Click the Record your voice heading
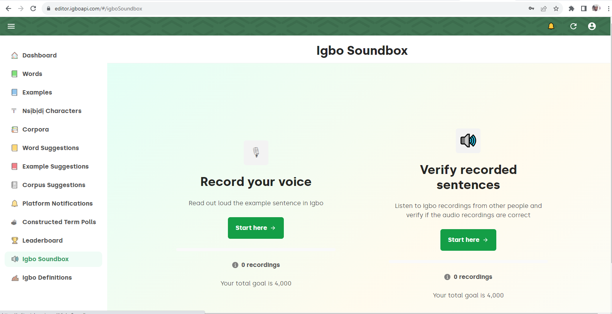The image size is (612, 314). [256, 182]
